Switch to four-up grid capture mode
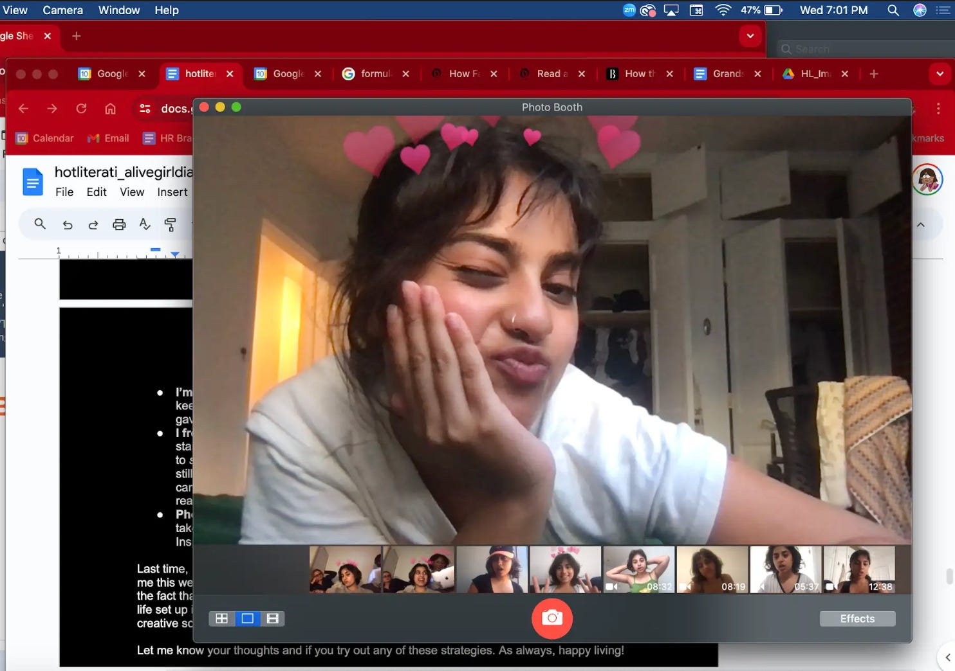 pyautogui.click(x=222, y=618)
